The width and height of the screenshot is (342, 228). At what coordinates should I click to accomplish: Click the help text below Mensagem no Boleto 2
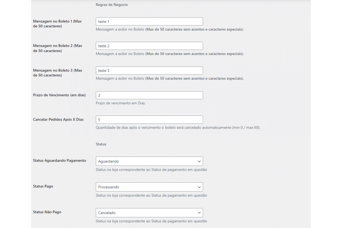(x=170, y=54)
